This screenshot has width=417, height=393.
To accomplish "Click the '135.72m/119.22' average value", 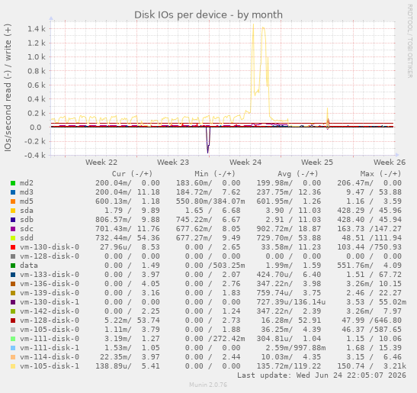I will pos(289,366).
